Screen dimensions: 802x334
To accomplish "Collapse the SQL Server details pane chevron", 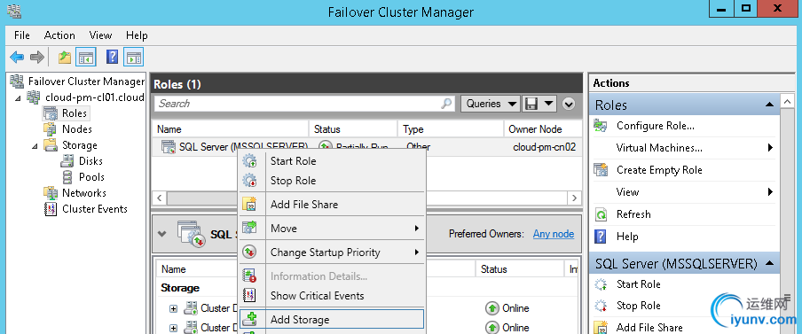I will tap(161, 234).
